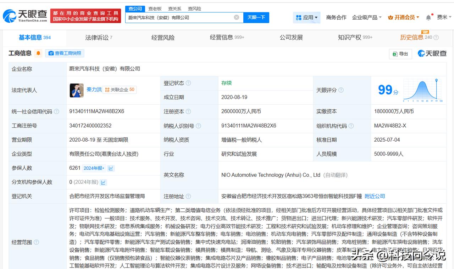The image size is (454, 269).
Task: Open the 开通会员 dropdown
Action: pos(404,17)
